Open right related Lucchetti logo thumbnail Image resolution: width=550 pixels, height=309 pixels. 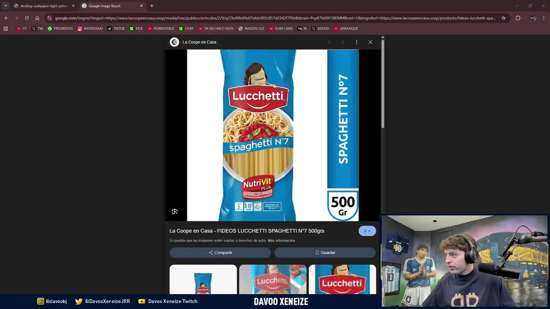pos(342,279)
